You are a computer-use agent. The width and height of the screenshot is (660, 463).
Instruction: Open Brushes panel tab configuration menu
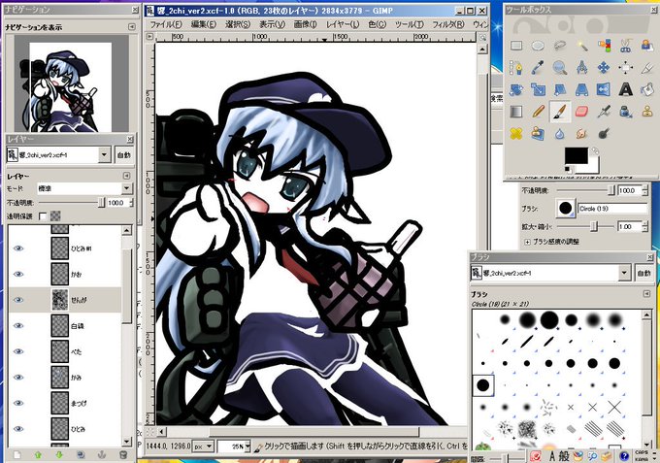(x=647, y=293)
